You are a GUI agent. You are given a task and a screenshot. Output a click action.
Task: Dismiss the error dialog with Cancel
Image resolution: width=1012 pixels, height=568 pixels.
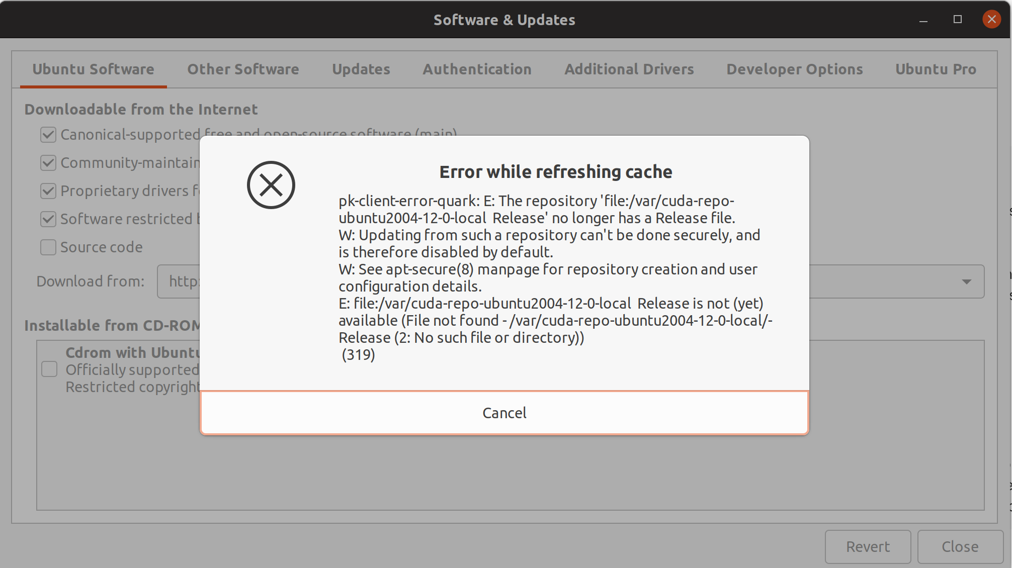pos(504,413)
